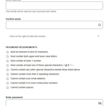This screenshot has height=106, width=109.
Task: Click check icon for Cannot contain spaces
Action: pyautogui.click(x=8, y=87)
